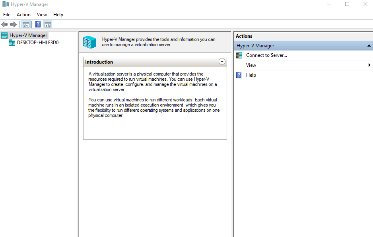Open the File menu
This screenshot has width=373, height=237.
coord(7,15)
